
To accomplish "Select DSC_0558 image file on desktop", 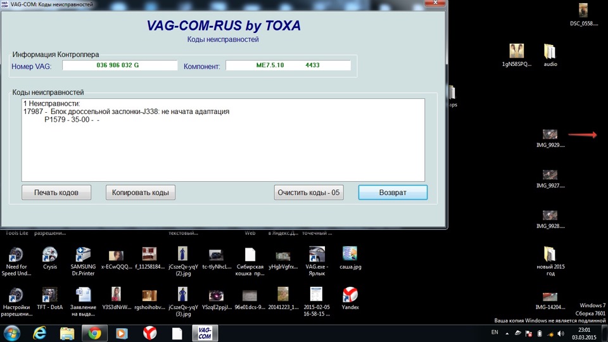I will coord(583,15).
